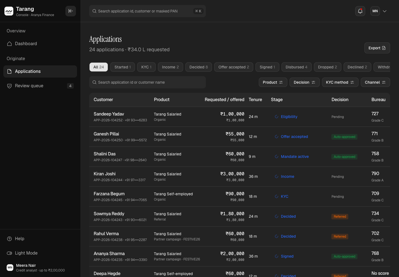This screenshot has height=277, width=399.
Task: Select the Started tab
Action: point(122,67)
